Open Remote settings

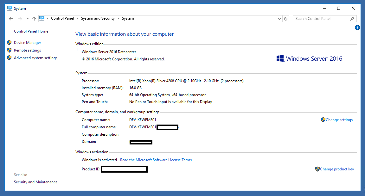pos(27,50)
